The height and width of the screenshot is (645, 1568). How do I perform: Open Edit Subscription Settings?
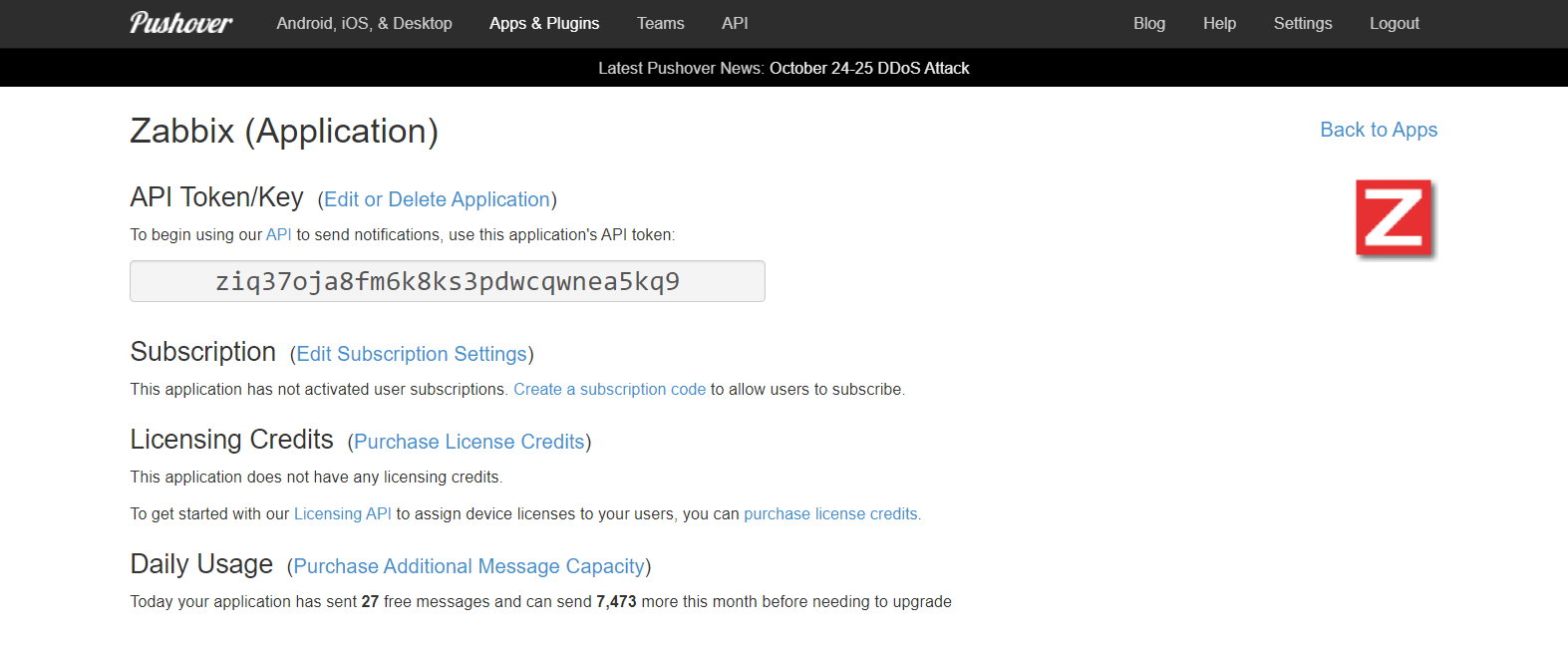(412, 354)
